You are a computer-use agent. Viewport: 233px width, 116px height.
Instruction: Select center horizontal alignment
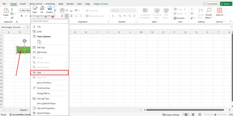pyautogui.click(x=67, y=16)
